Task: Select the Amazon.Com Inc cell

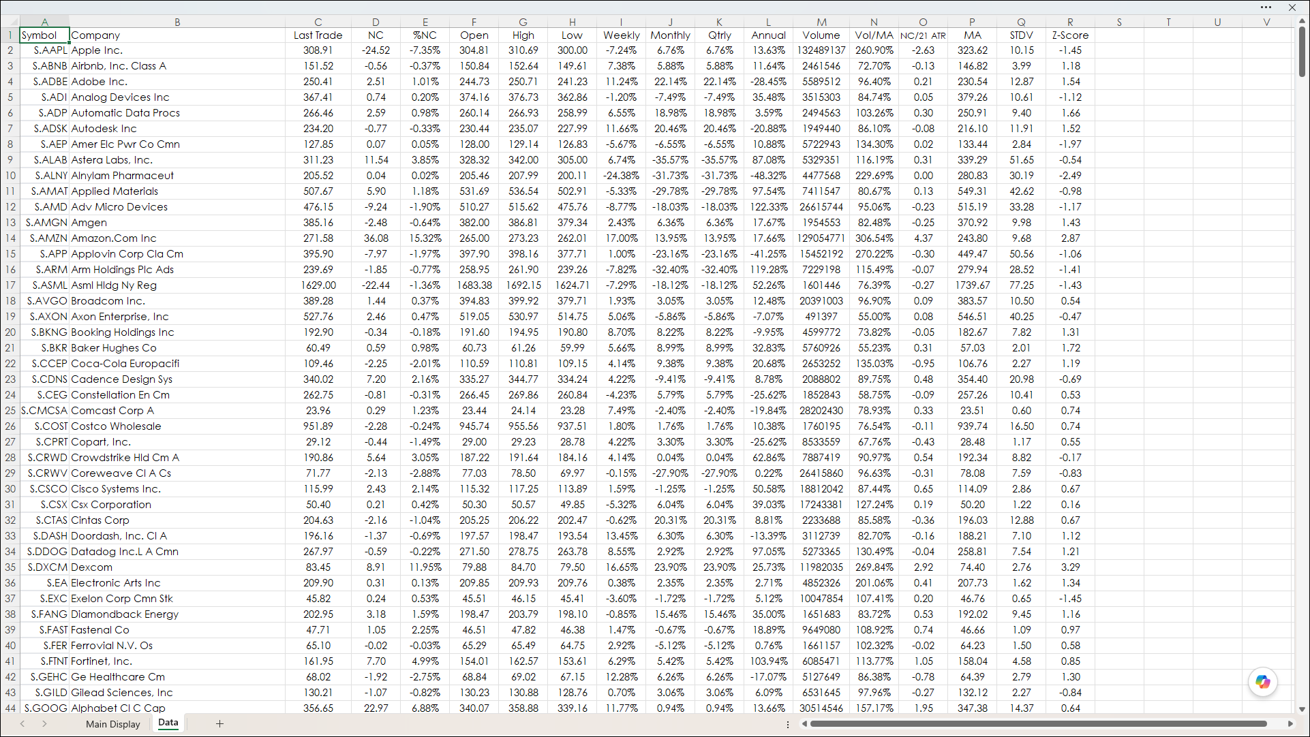Action: tap(177, 238)
